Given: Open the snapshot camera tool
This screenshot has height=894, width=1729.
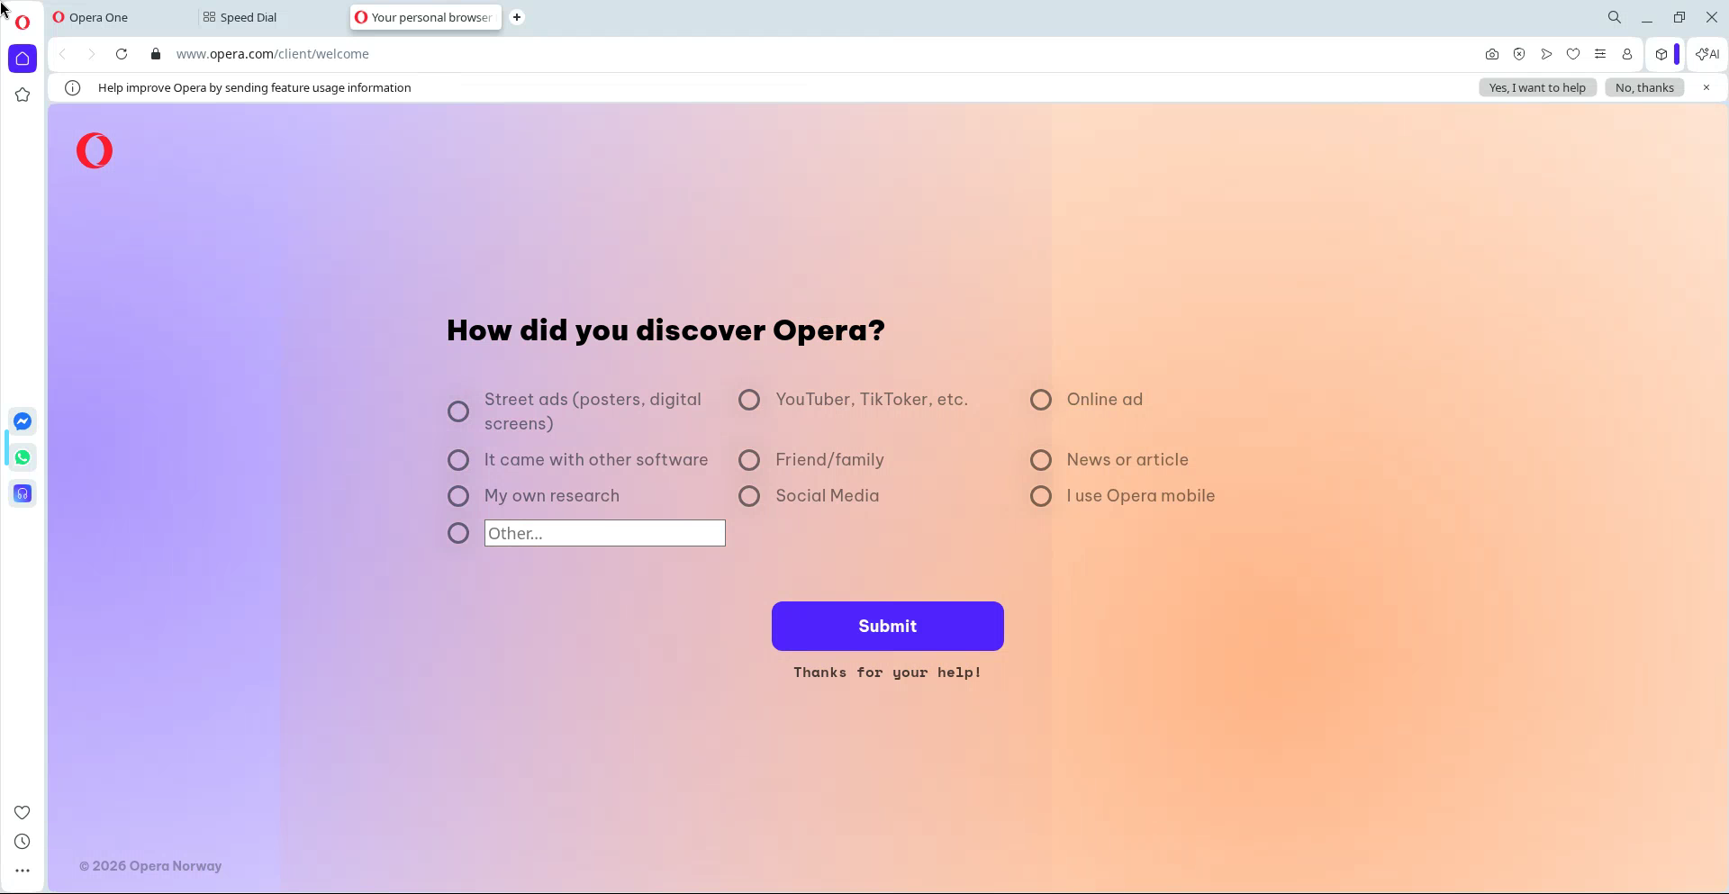Looking at the screenshot, I should (x=1492, y=54).
